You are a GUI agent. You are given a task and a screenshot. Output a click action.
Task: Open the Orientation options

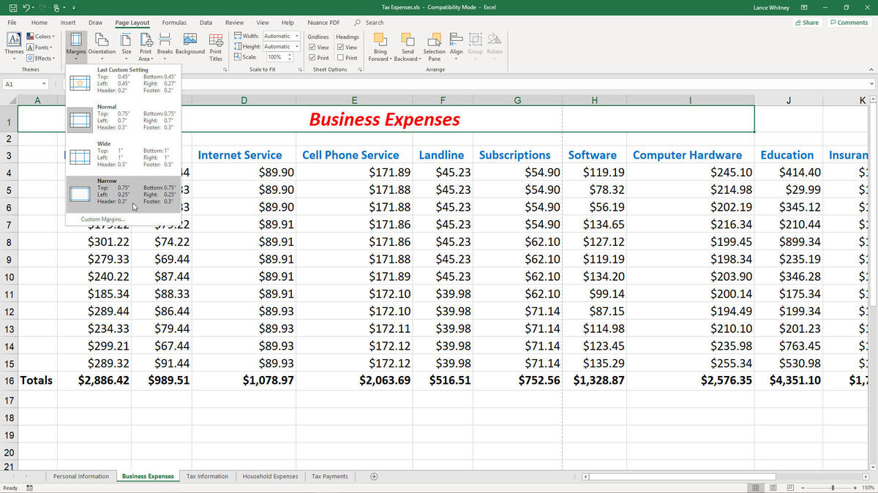102,44
